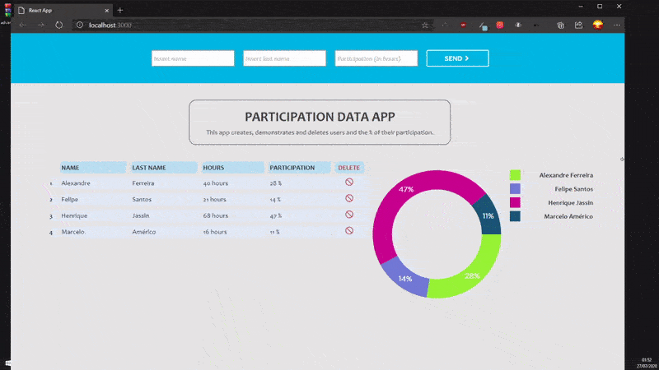Click legend label Marcelo Américo

(568, 216)
